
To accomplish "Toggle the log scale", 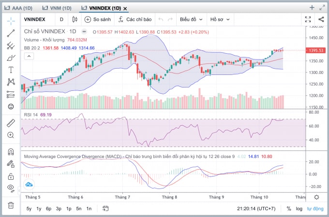I will [299, 209].
